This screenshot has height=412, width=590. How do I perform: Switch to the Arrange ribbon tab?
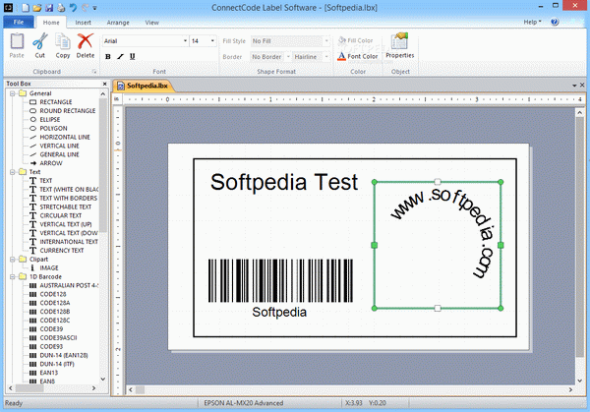coord(118,23)
